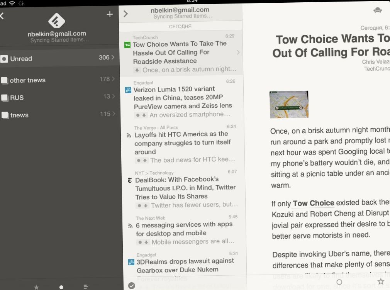The image size is (390, 290).
Task: Click download arrow under 6 messaging services
Action: [146, 242]
